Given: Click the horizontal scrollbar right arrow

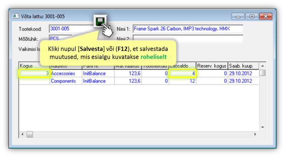Looking at the screenshot, I should pyautogui.click(x=256, y=134).
